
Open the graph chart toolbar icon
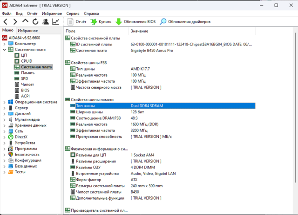[56, 22]
